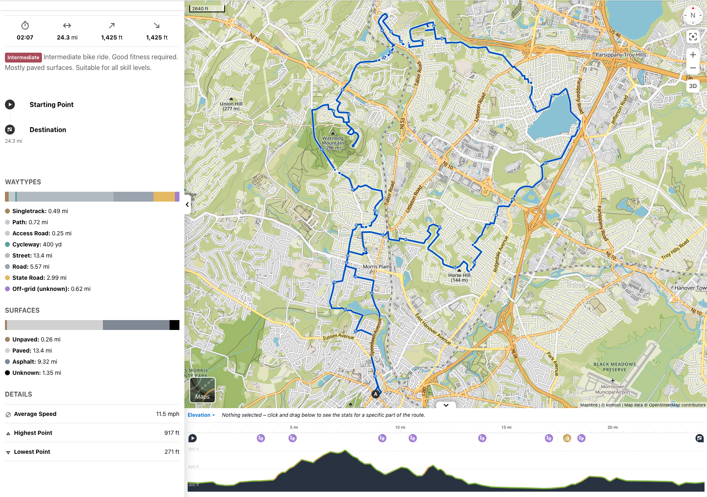
Task: Click the State Road segment in waytypes bar
Action: (164, 197)
